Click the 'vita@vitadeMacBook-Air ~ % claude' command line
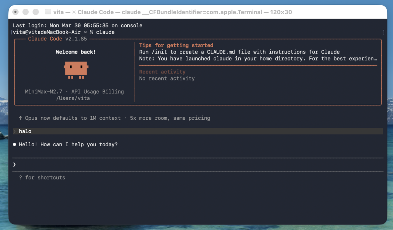This screenshot has height=230, width=393. (64, 32)
